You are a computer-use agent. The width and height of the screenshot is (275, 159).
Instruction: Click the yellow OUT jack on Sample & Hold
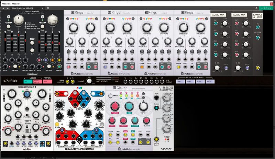pos(257,68)
